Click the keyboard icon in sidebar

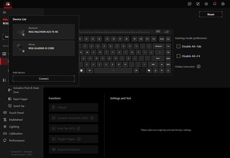coord(4,54)
